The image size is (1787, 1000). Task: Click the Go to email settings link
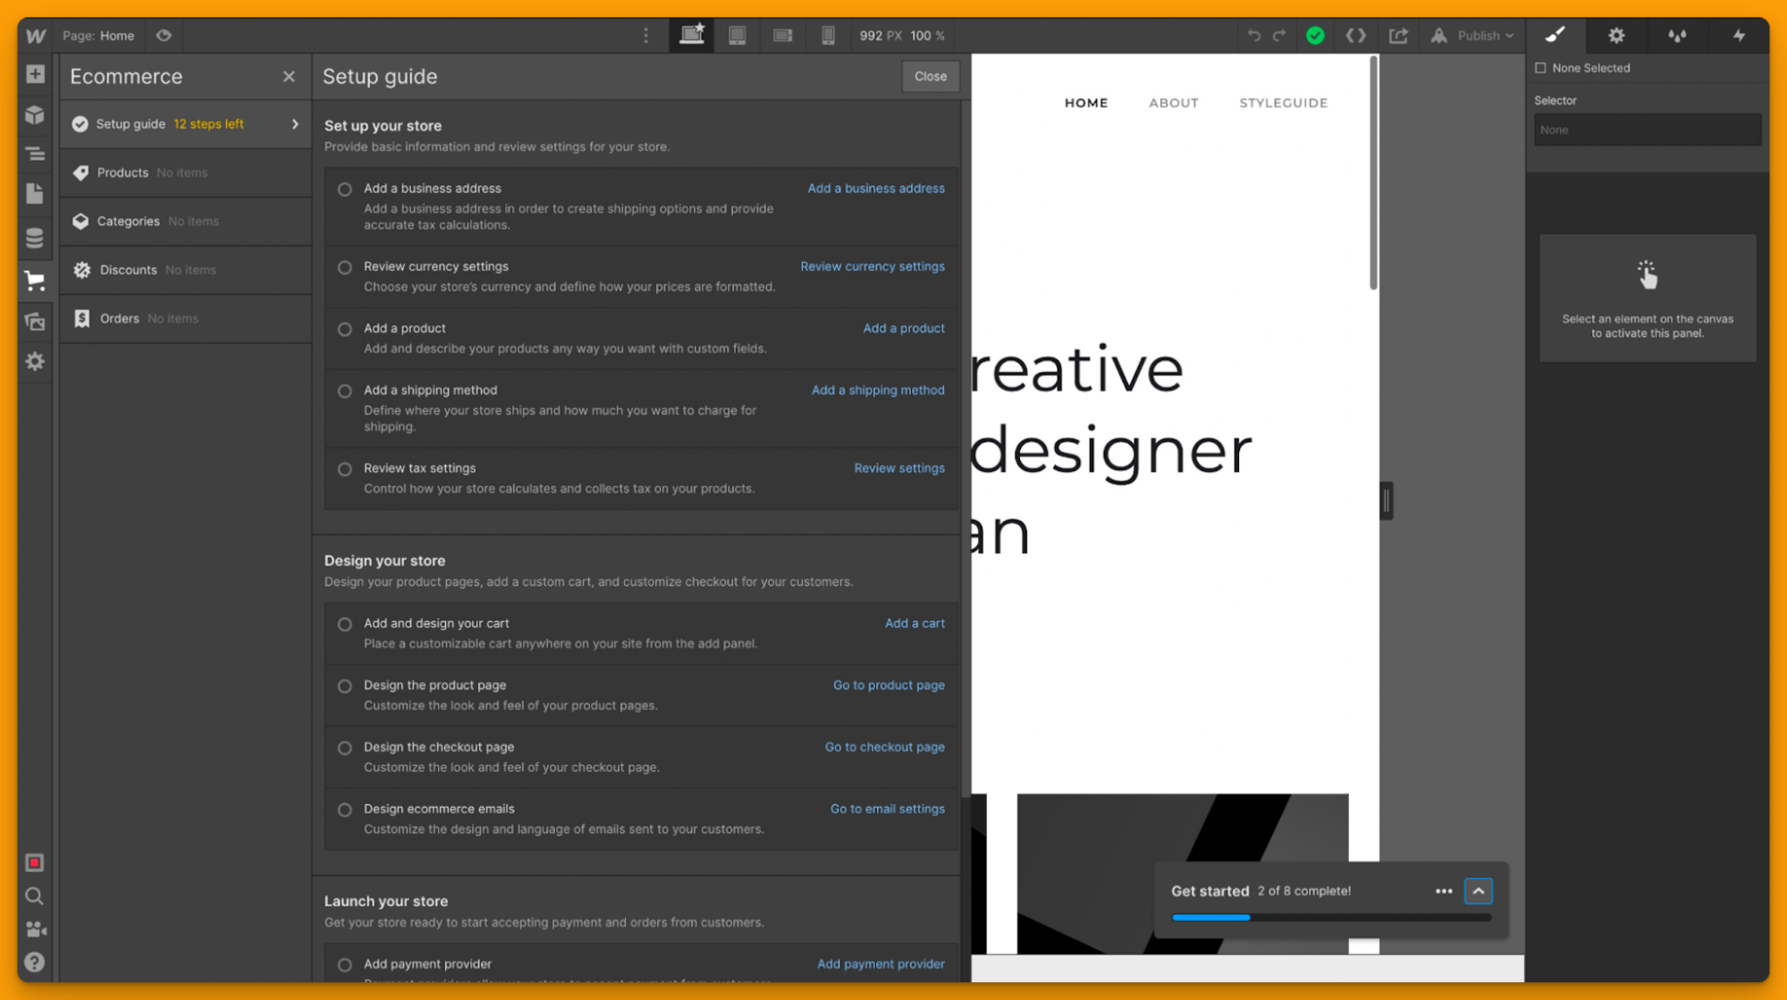[x=888, y=809]
